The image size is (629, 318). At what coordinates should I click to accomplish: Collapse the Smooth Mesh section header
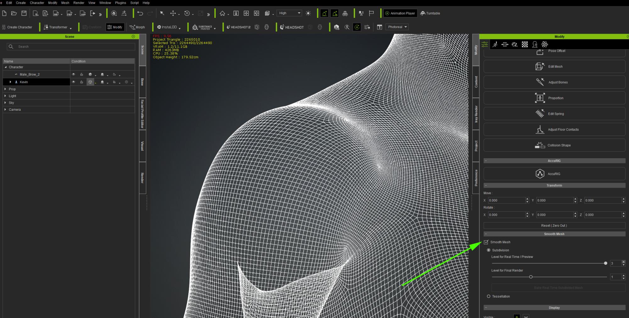(554, 234)
